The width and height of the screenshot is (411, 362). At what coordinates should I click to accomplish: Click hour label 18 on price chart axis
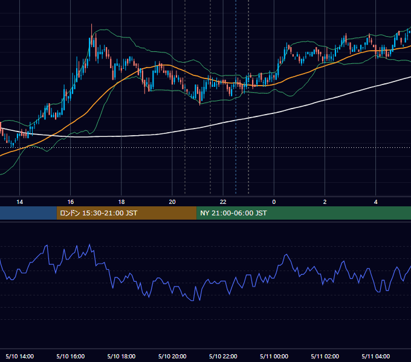point(121,202)
